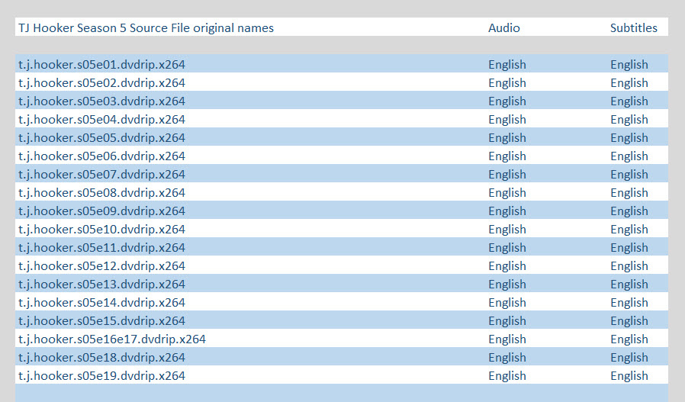685x402 pixels.
Task: Click the Audio value English for s05e15
Action: point(507,322)
